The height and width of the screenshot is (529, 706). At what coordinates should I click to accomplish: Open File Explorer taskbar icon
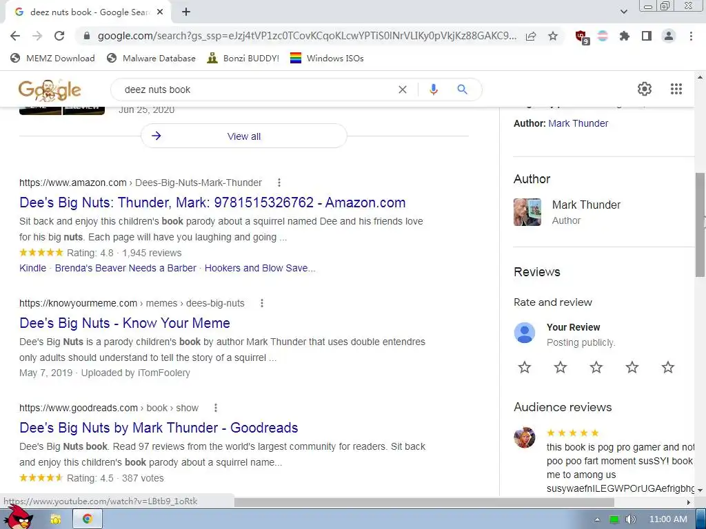(x=56, y=519)
